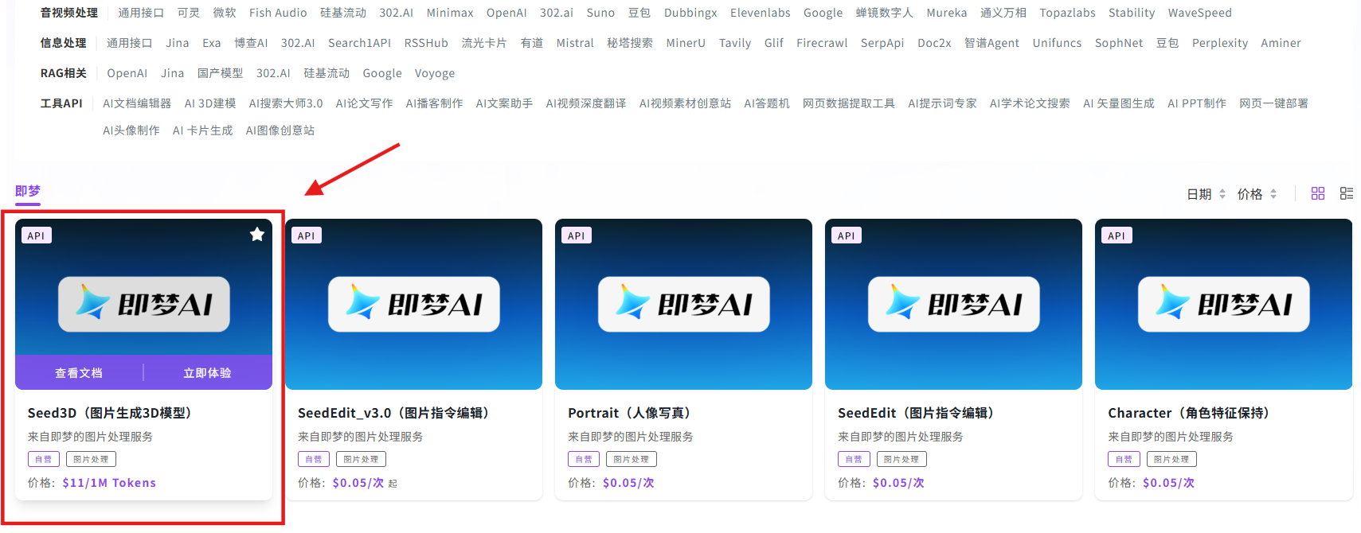Open 网页数据提取工具

coord(849,103)
